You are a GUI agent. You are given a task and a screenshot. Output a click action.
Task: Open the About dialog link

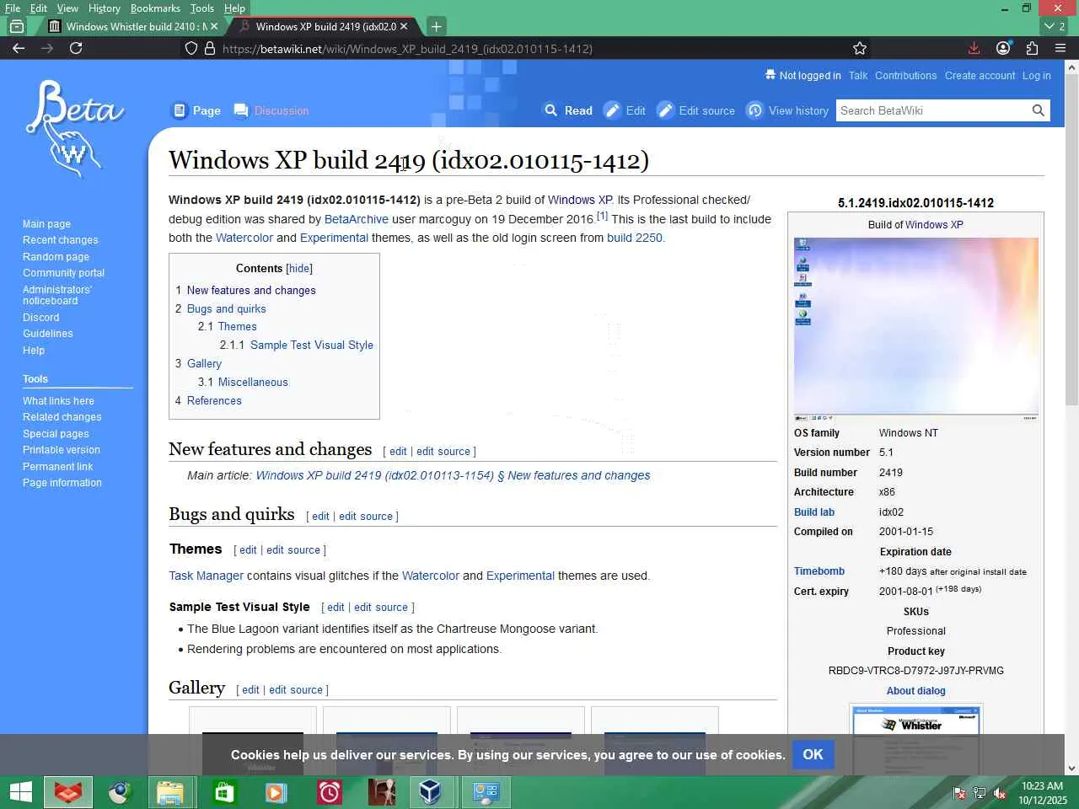(x=915, y=691)
